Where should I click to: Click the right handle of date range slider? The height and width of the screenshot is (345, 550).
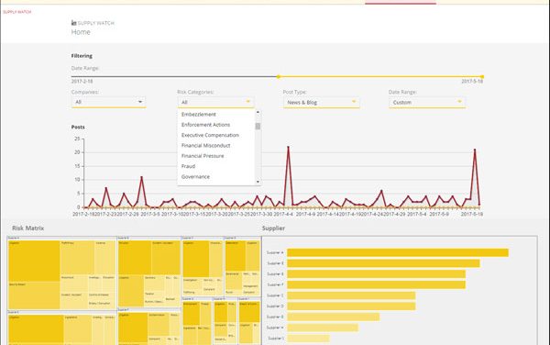coord(482,76)
